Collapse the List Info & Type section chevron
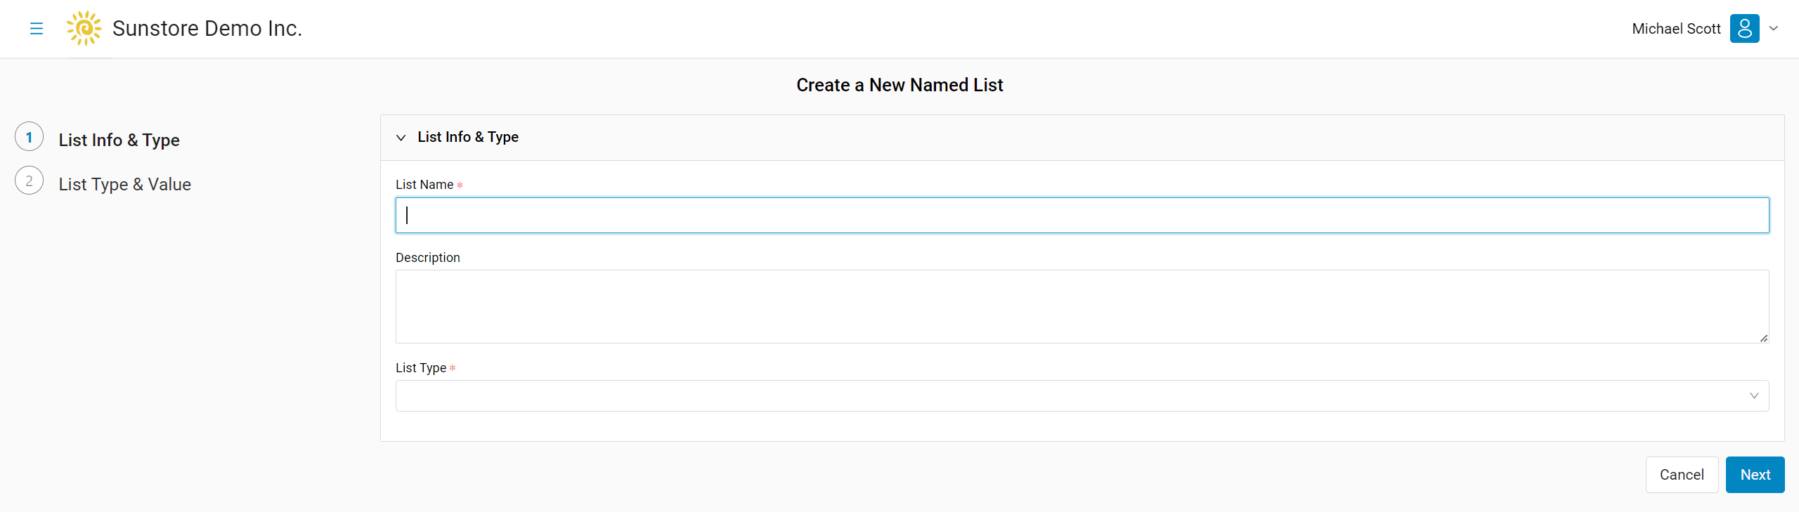 click(401, 138)
